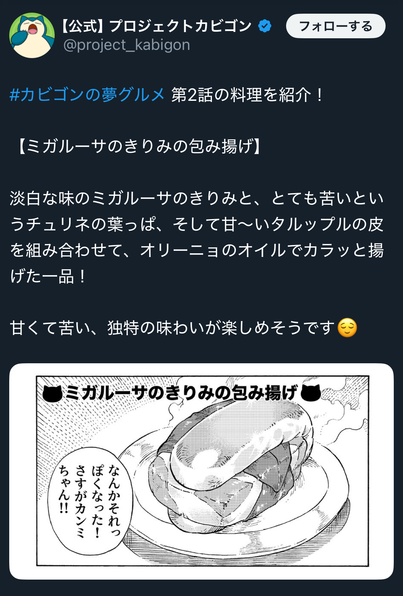This screenshot has height=596, width=403.
Task: Visit the @project_kabigon handle
Action: tap(126, 45)
